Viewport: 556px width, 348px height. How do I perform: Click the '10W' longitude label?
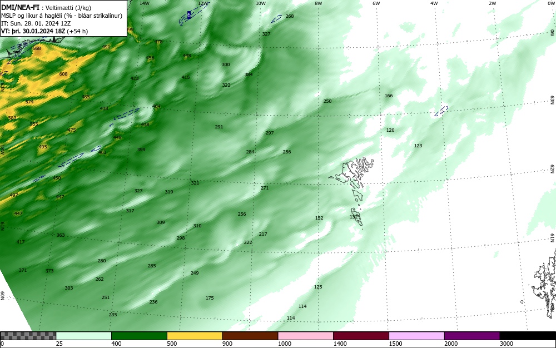[x=261, y=3]
